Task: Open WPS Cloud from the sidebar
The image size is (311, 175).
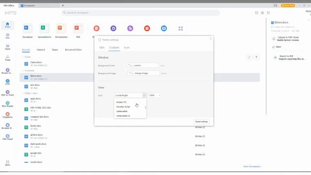Action: [8, 137]
